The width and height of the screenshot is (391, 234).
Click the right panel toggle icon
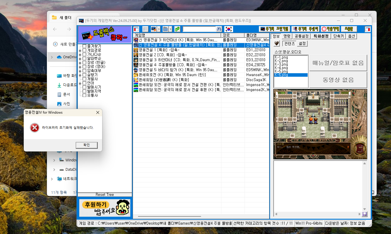(368, 29)
